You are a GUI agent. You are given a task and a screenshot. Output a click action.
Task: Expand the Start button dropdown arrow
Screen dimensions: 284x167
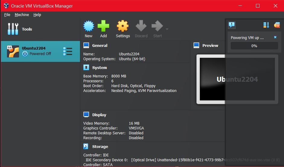[167, 29]
